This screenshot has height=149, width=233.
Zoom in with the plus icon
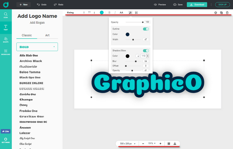click(160, 143)
